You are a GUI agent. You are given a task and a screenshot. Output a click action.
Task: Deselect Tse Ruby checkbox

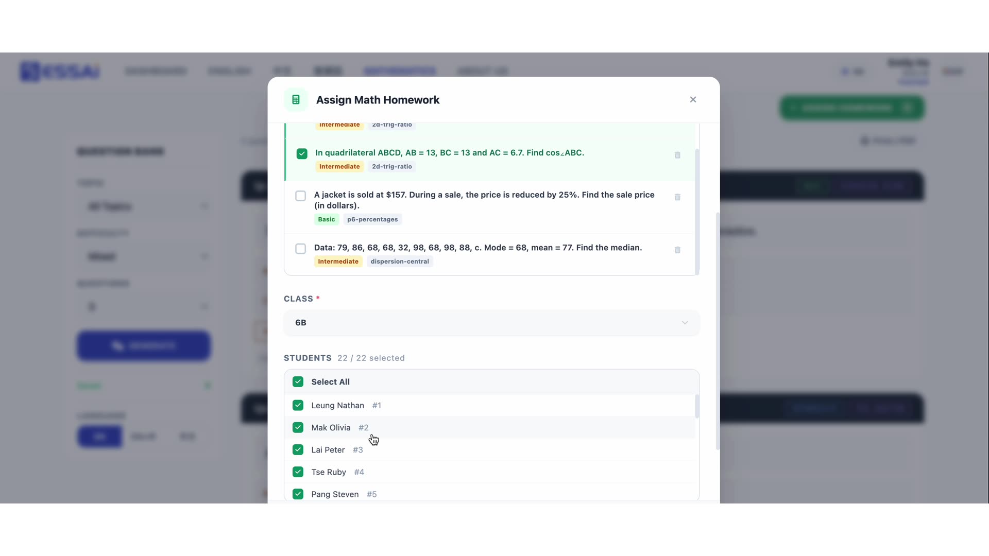tap(298, 472)
